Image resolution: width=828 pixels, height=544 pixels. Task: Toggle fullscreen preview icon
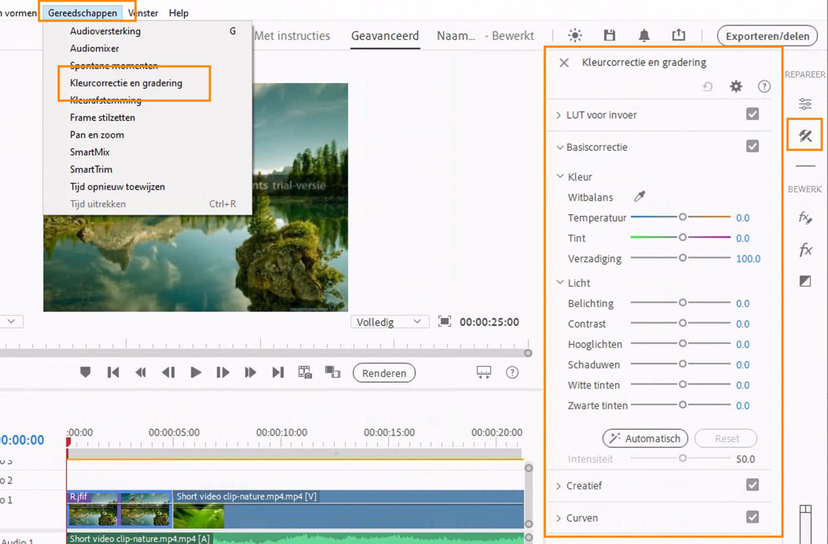tap(445, 321)
